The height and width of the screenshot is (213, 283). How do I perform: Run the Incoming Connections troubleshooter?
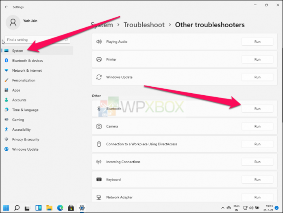pyautogui.click(x=257, y=162)
